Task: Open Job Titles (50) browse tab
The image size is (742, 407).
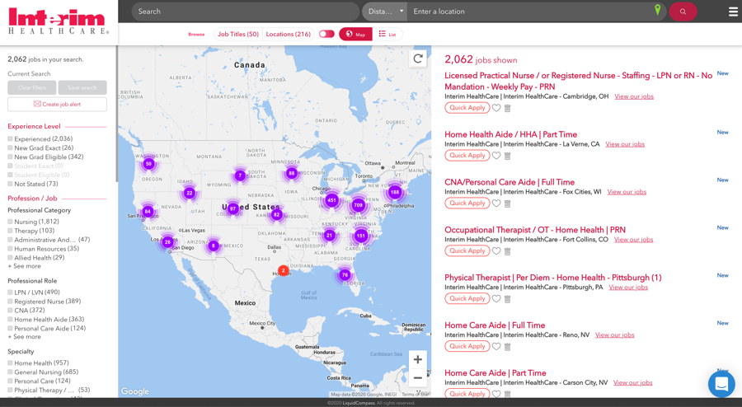Action: point(238,34)
